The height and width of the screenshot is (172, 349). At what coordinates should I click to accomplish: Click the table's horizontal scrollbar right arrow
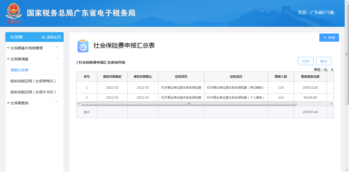(x=332, y=104)
